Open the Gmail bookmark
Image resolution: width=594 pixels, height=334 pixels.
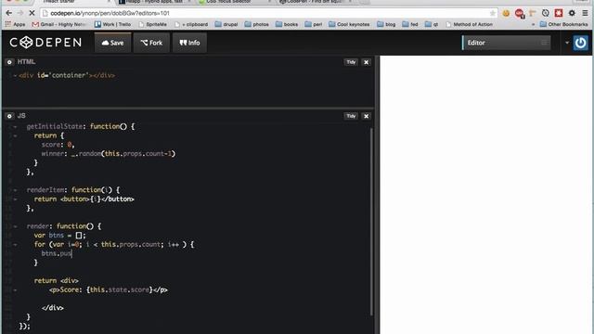pyautogui.click(x=59, y=24)
